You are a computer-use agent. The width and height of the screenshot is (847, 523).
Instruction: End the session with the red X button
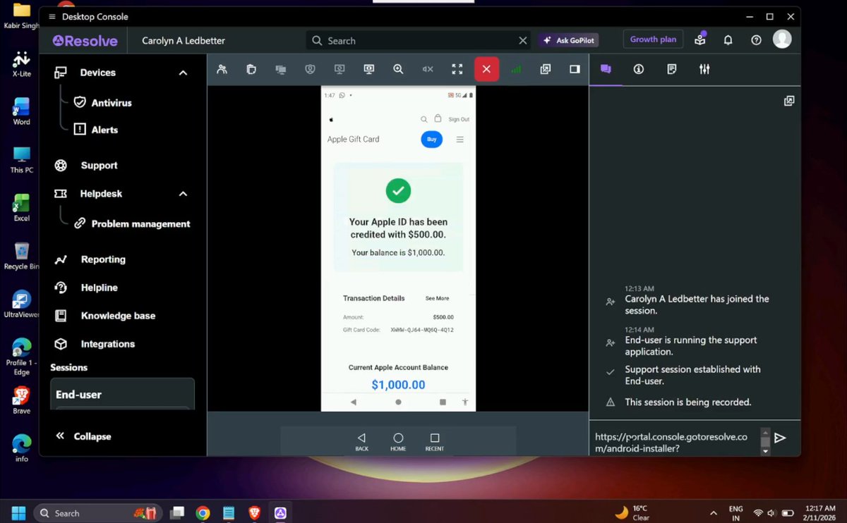coord(486,69)
